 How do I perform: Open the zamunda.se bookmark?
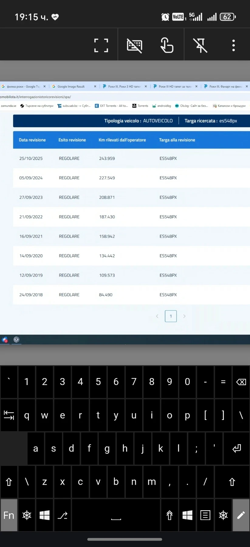click(x=8, y=106)
